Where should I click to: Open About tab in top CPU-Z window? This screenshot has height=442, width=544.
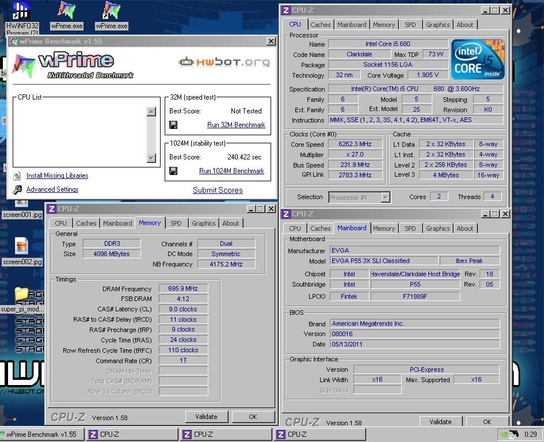tap(465, 25)
